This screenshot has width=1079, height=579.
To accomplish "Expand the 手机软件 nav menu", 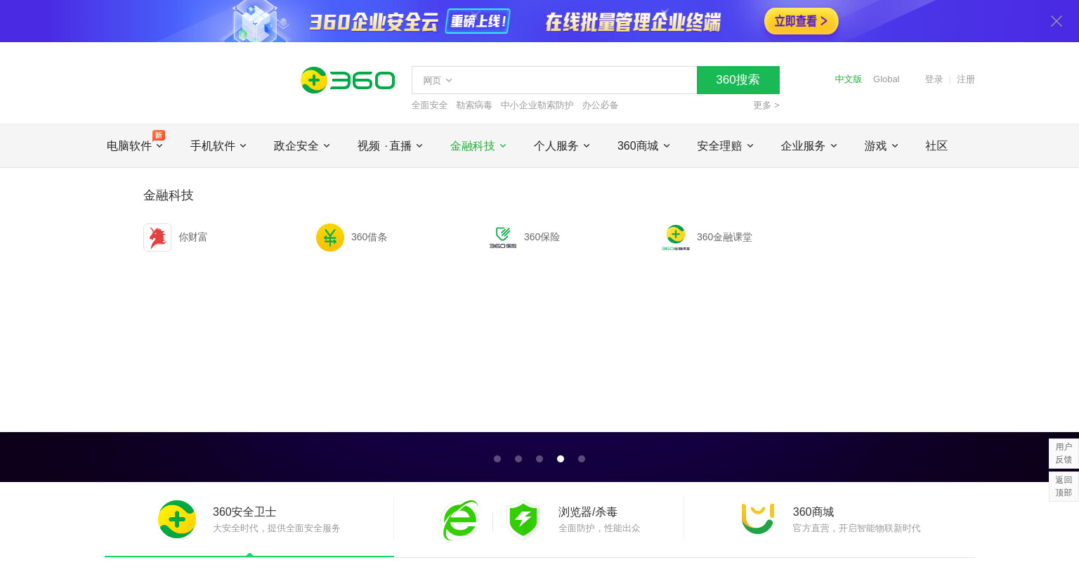I will click(218, 146).
